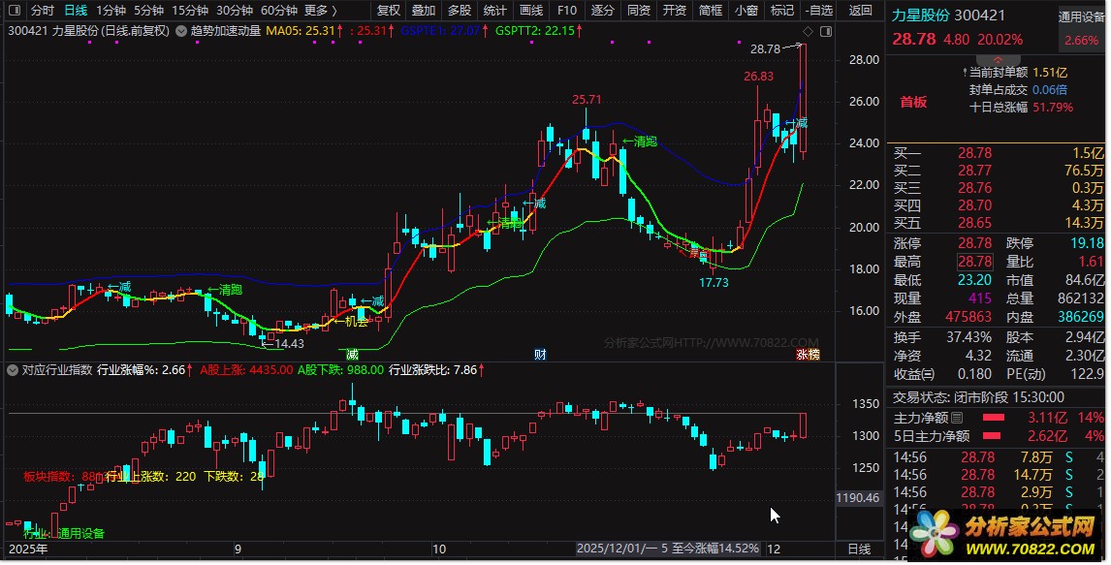Click 买五 price 28.65
Image resolution: width=1111 pixels, height=565 pixels.
point(975,223)
